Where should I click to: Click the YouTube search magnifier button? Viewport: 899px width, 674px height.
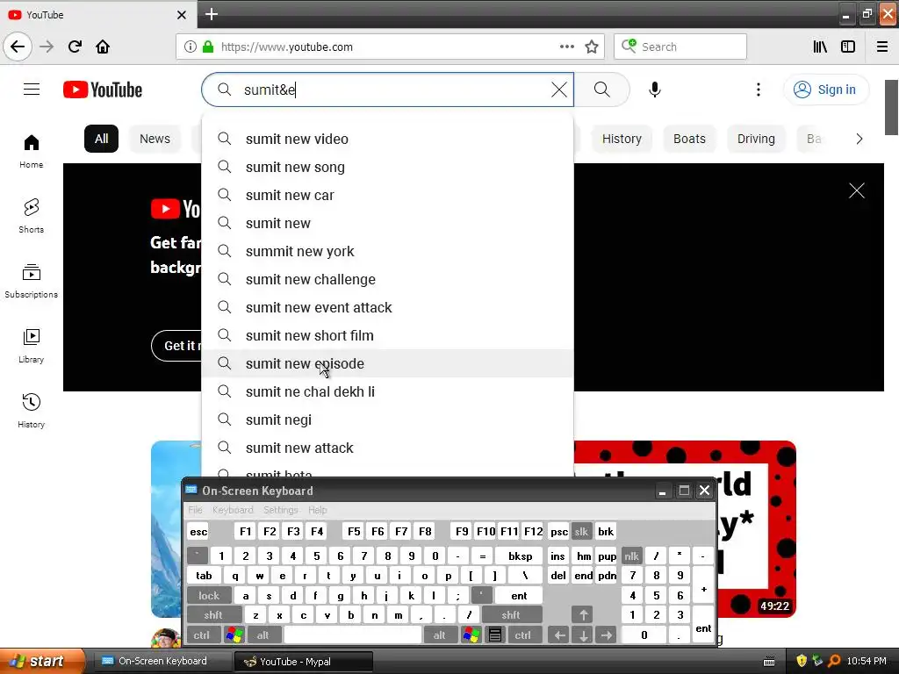tap(601, 90)
